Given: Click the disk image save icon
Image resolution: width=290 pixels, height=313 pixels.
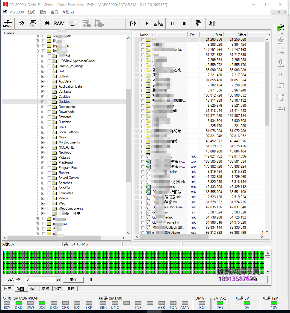Looking at the screenshot, I should coord(73,23).
